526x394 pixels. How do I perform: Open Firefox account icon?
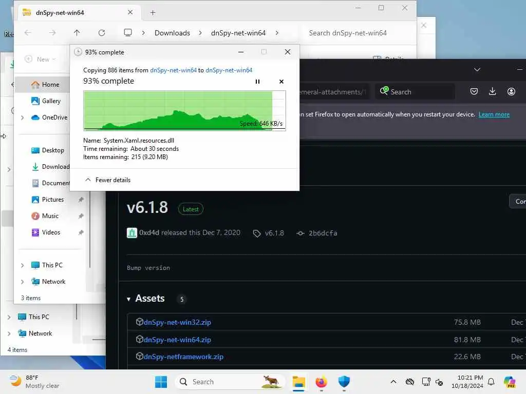click(x=511, y=91)
